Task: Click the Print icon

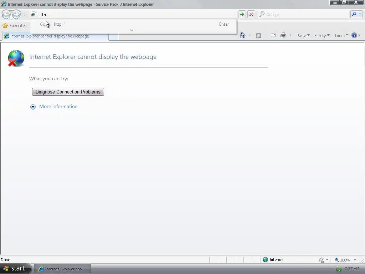Action: tap(283, 35)
